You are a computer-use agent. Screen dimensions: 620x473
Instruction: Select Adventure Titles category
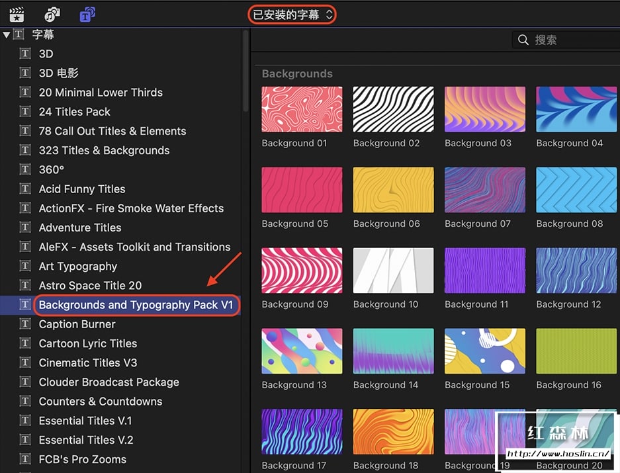point(80,228)
